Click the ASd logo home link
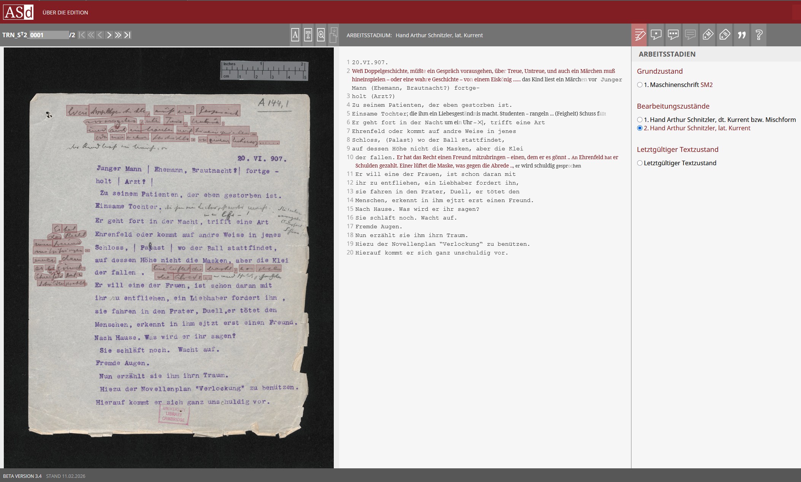 point(18,12)
